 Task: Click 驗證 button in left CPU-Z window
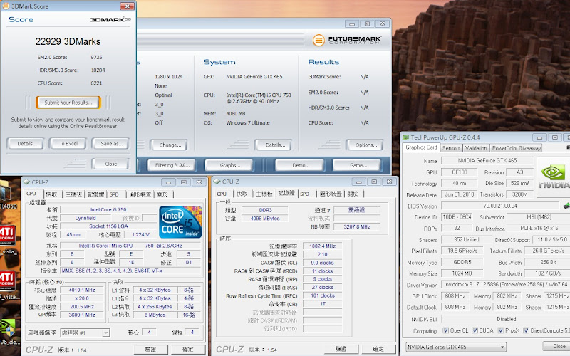pyautogui.click(x=150, y=349)
